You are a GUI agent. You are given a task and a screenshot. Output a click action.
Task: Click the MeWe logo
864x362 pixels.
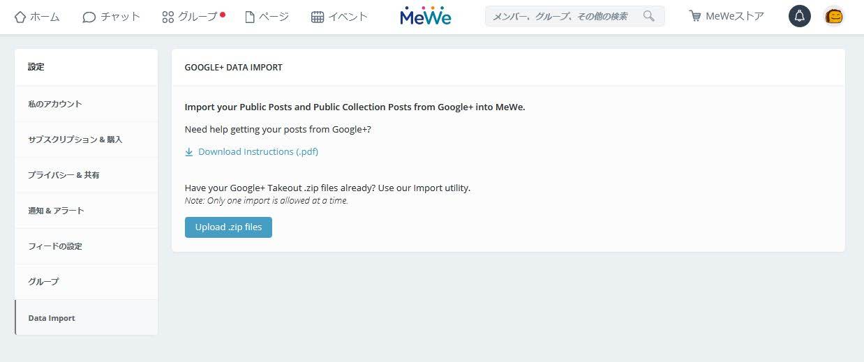(426, 16)
